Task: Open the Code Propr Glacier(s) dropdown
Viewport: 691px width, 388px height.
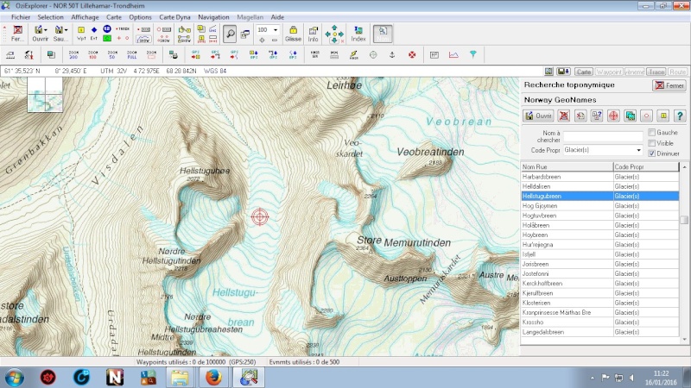Action: pyautogui.click(x=638, y=150)
